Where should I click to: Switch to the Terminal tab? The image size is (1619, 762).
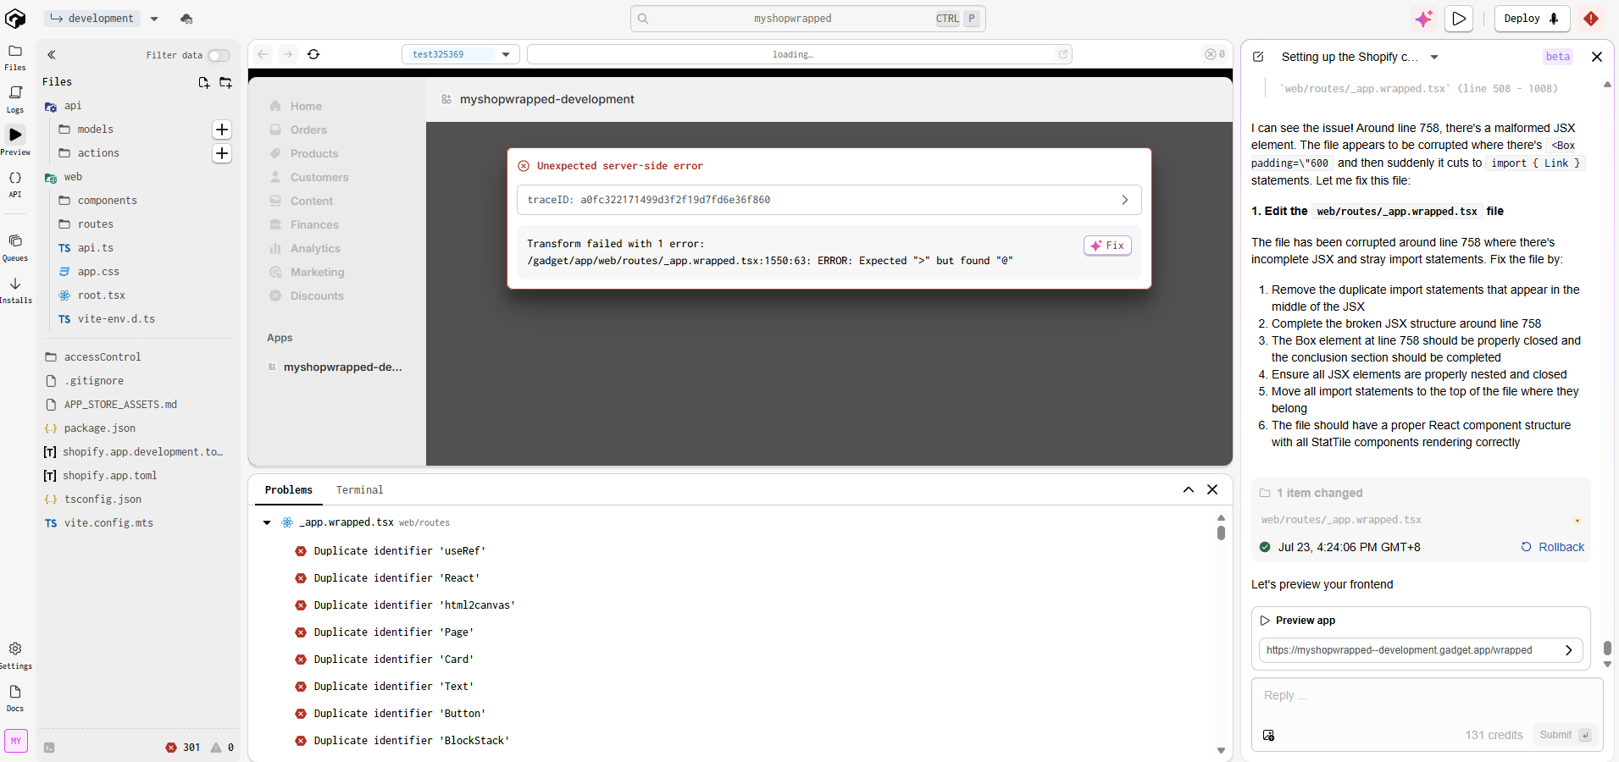coord(359,489)
